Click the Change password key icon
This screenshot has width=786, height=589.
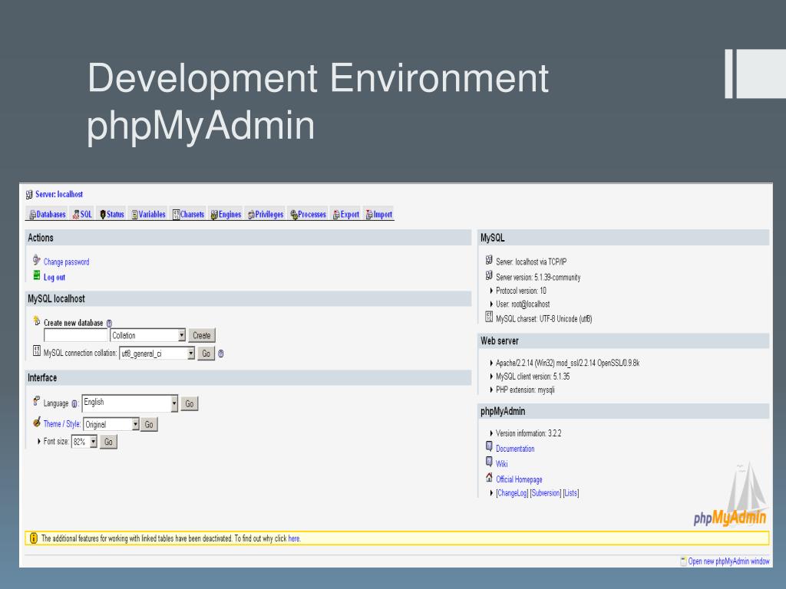(x=37, y=261)
